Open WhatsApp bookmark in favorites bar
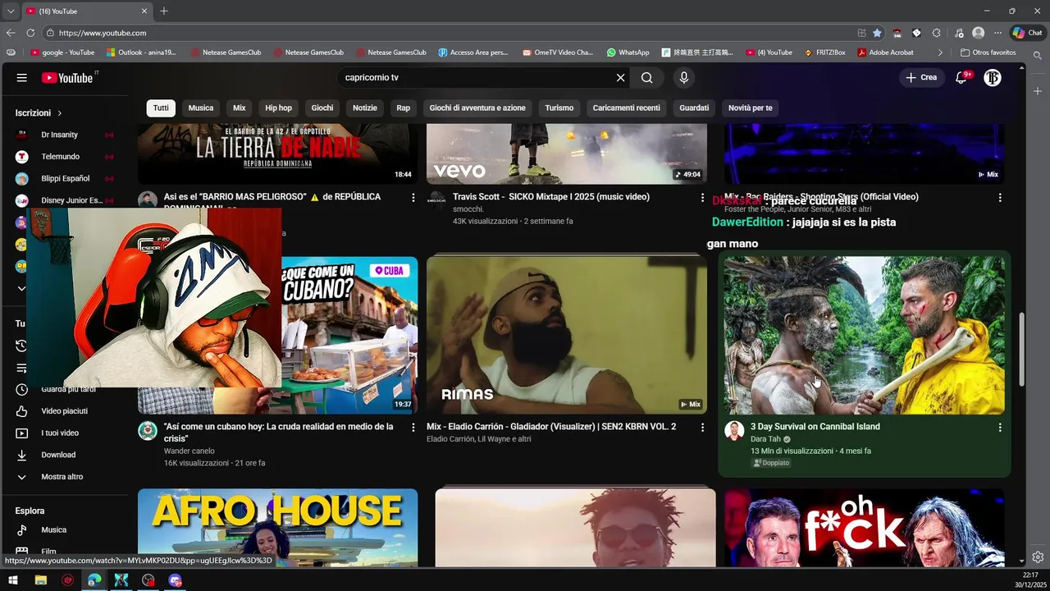Screen dimensions: 1050x591 [x=628, y=53]
